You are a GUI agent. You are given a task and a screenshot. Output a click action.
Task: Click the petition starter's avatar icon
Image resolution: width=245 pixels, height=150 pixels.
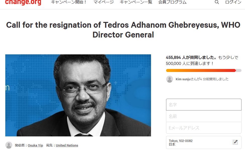[x=9, y=145]
